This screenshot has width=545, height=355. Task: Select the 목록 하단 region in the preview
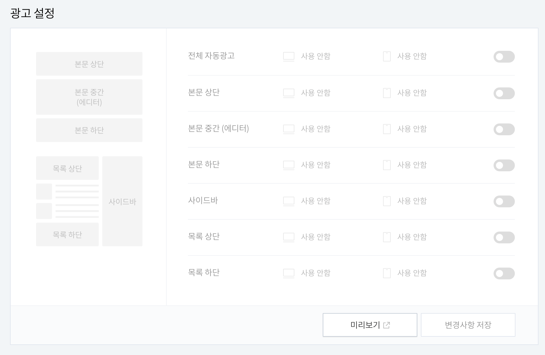67,234
